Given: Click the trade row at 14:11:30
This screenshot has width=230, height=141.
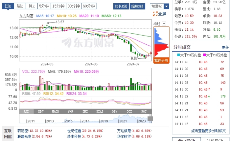Looking at the screenshot, I should 200,89.
